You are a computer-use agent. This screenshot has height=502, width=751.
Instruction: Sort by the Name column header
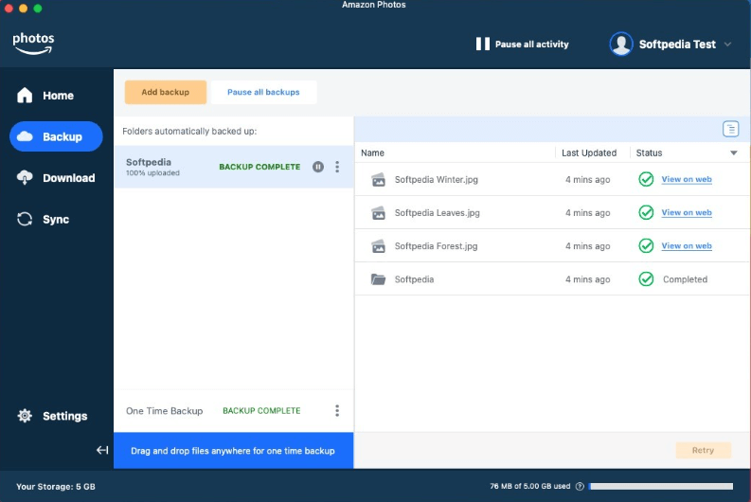[x=372, y=152]
